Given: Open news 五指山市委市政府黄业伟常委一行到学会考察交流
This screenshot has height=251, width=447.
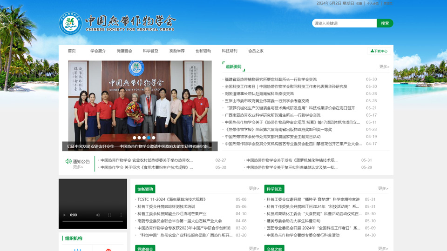Looking at the screenshot, I should point(267,101).
